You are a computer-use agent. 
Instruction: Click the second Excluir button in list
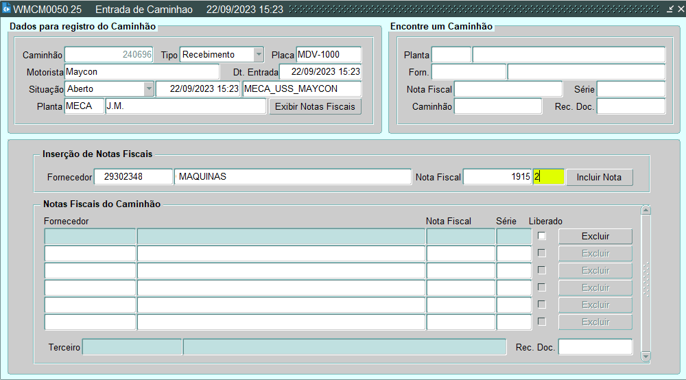pos(595,253)
